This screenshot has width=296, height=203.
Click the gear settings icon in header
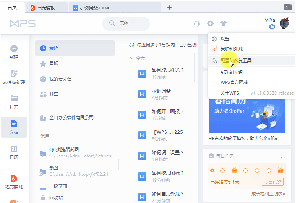[x=210, y=24]
